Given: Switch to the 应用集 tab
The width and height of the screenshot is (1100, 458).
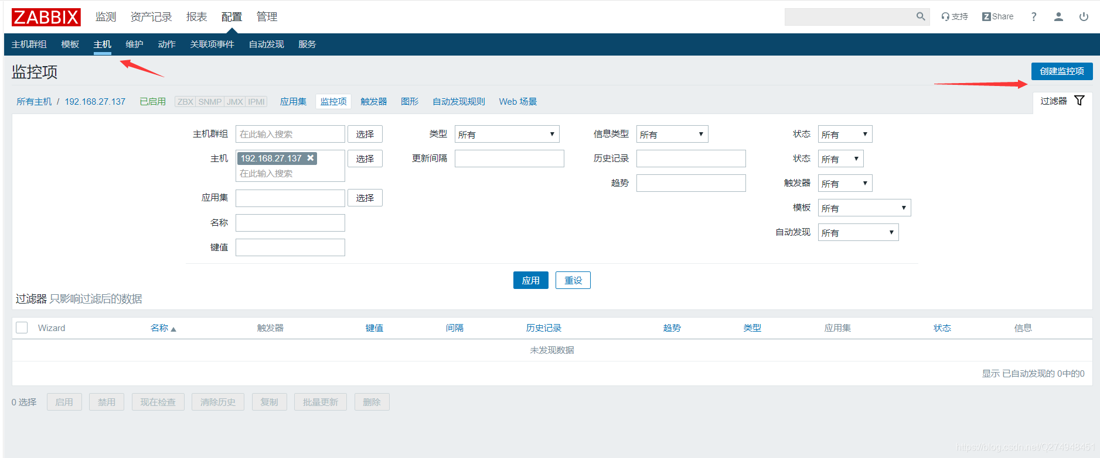Looking at the screenshot, I should 293,102.
